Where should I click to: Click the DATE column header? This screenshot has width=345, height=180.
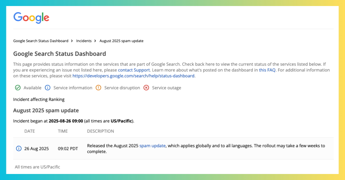[30, 131]
